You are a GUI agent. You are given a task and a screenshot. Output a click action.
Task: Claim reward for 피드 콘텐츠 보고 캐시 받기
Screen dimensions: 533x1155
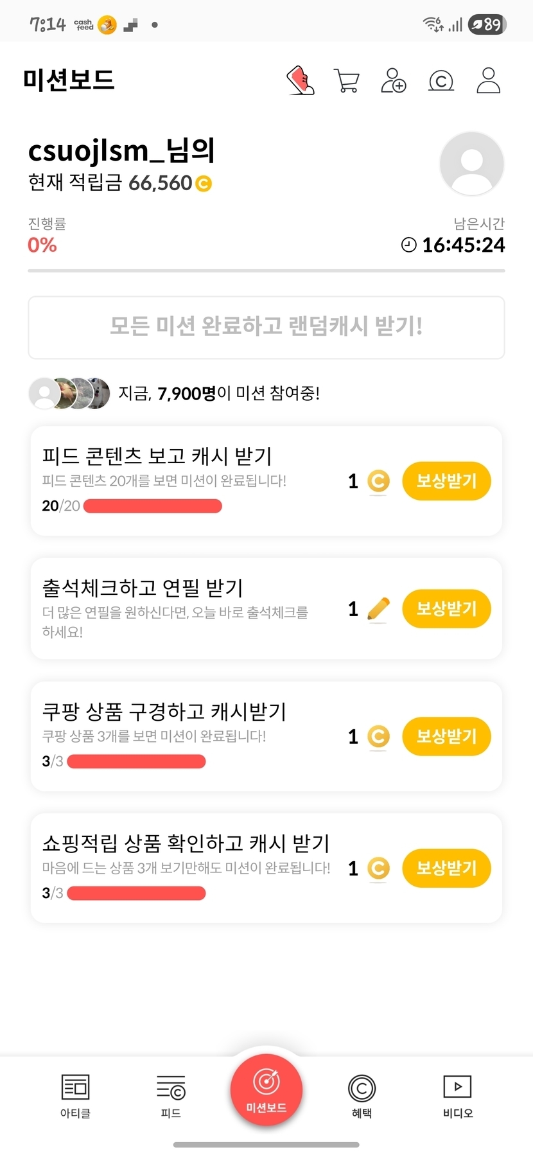446,481
